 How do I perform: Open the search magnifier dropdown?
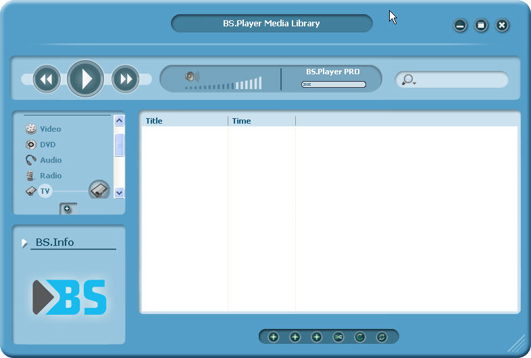tap(409, 80)
